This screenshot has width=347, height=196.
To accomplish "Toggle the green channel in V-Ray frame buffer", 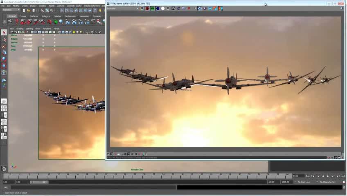I will [152, 9].
